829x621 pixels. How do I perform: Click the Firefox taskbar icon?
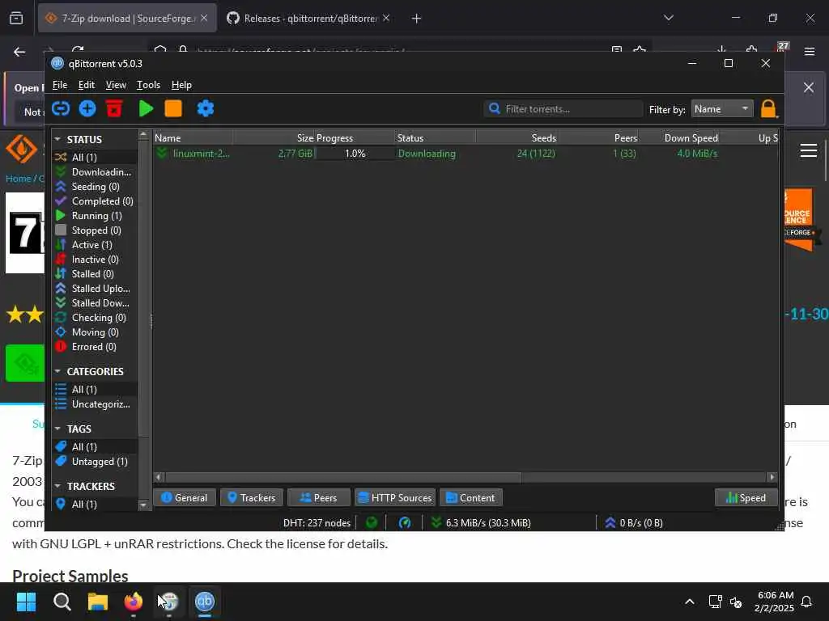click(134, 602)
